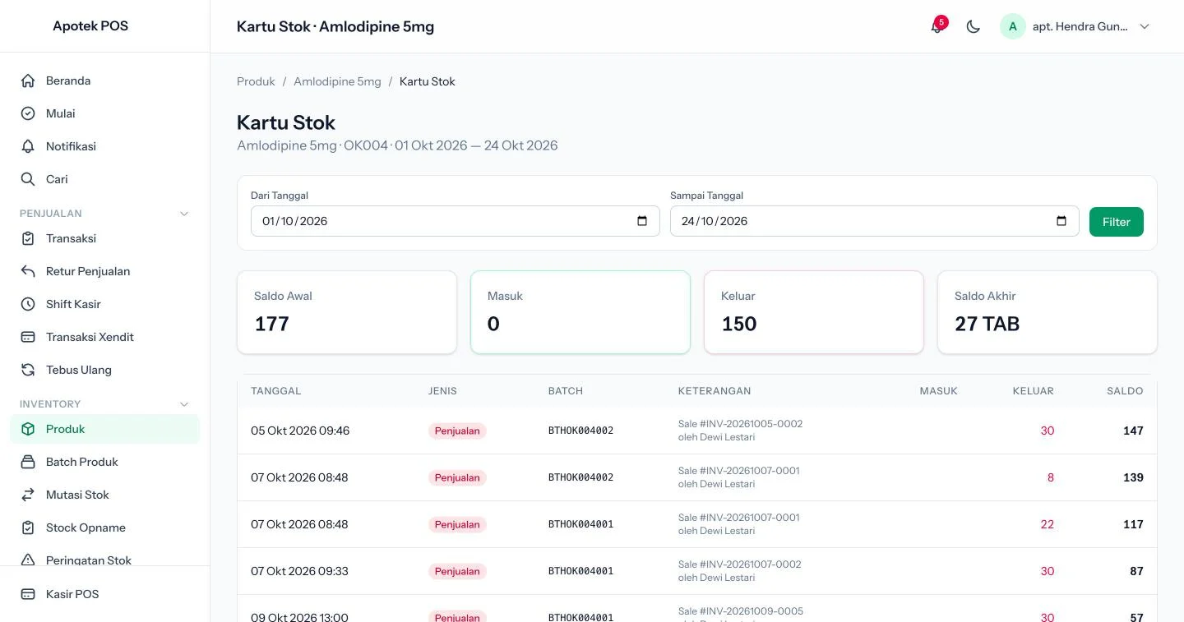Click the Penjualan badge for 07 Okt 09:33
The height and width of the screenshot is (622, 1184).
click(457, 571)
